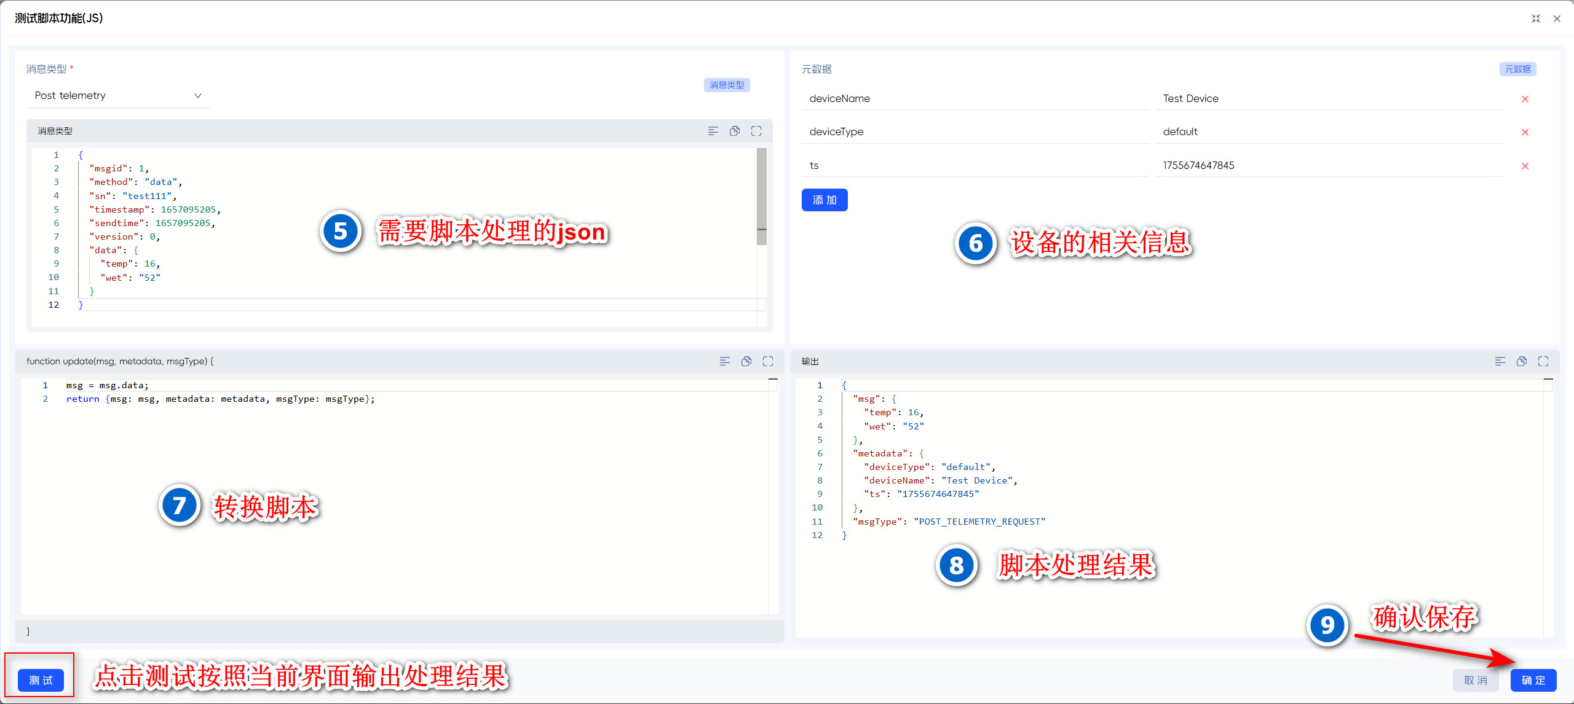The width and height of the screenshot is (1574, 704).
Task: Copy the message JSON editor content
Action: click(x=734, y=131)
